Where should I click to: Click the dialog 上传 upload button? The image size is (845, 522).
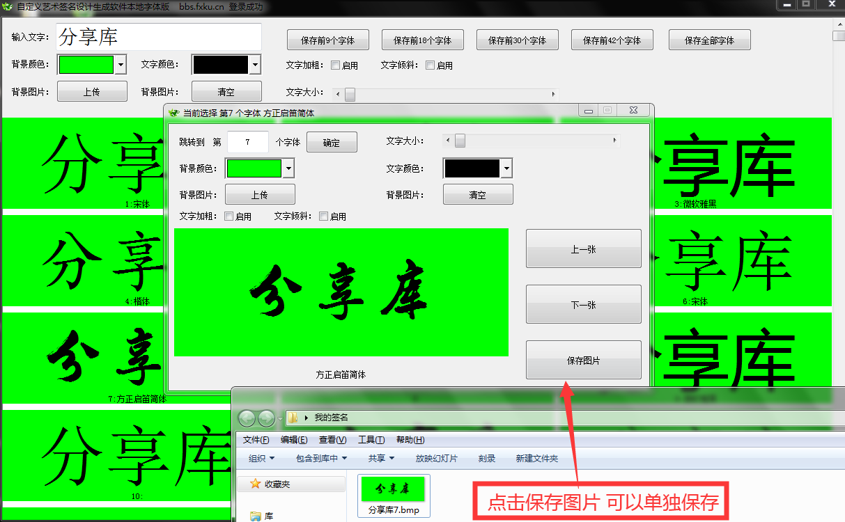click(260, 195)
